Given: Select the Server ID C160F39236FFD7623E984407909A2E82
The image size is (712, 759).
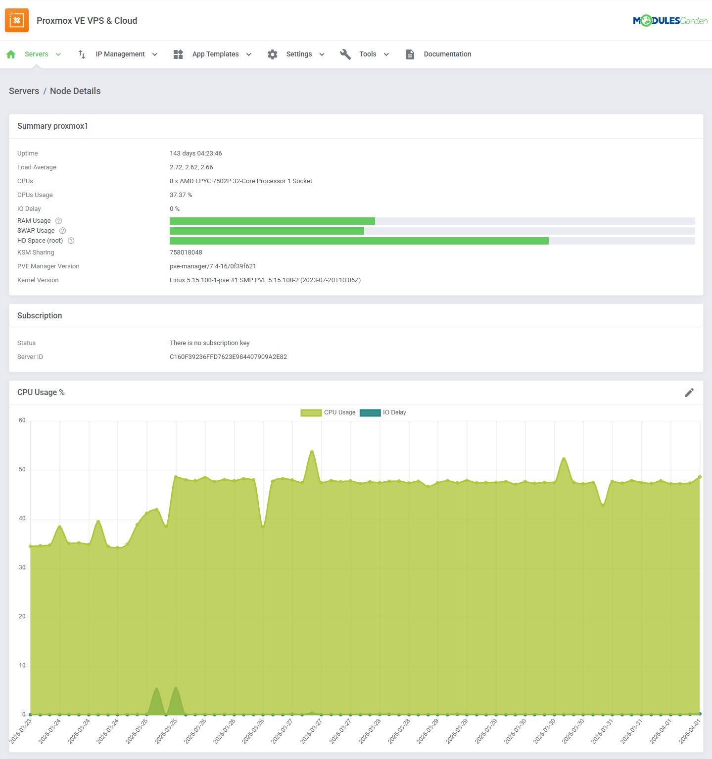Looking at the screenshot, I should [x=229, y=357].
